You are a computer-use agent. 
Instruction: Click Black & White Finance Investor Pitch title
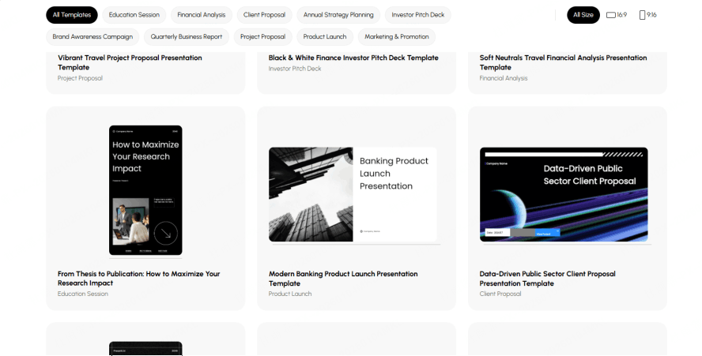click(x=353, y=58)
